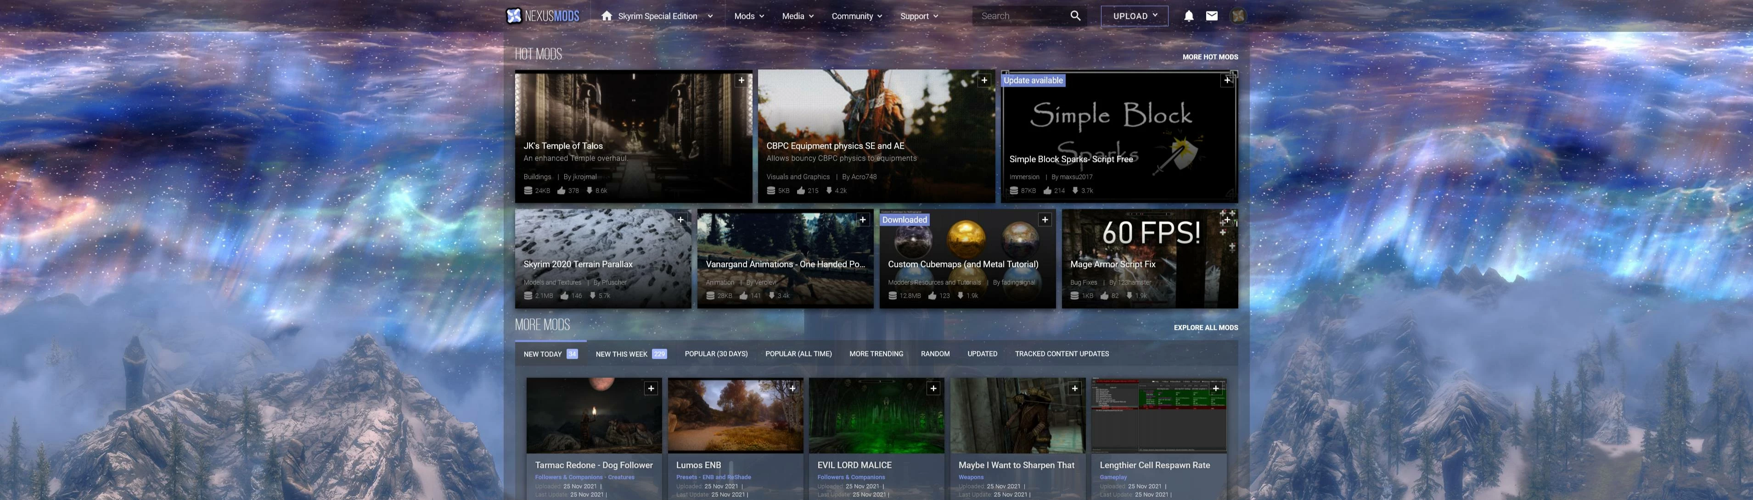
Task: Open EVIL LORD MALICE thumbnail image
Action: (x=876, y=416)
